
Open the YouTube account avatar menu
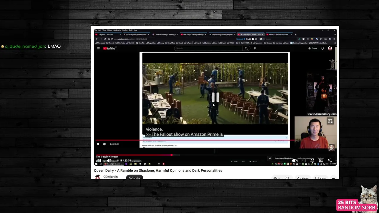[330, 48]
